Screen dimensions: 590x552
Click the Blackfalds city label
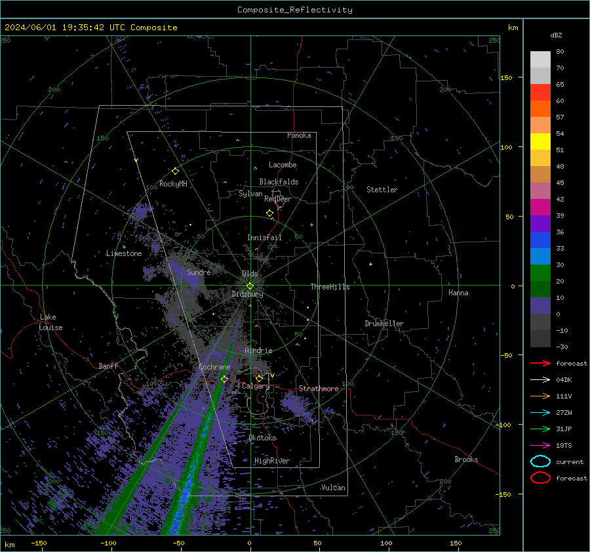pyautogui.click(x=279, y=182)
